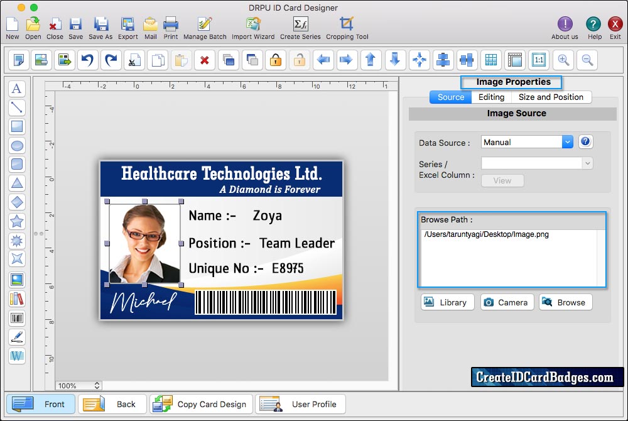Zoom out of the canvas
The width and height of the screenshot is (628, 421).
coord(588,60)
